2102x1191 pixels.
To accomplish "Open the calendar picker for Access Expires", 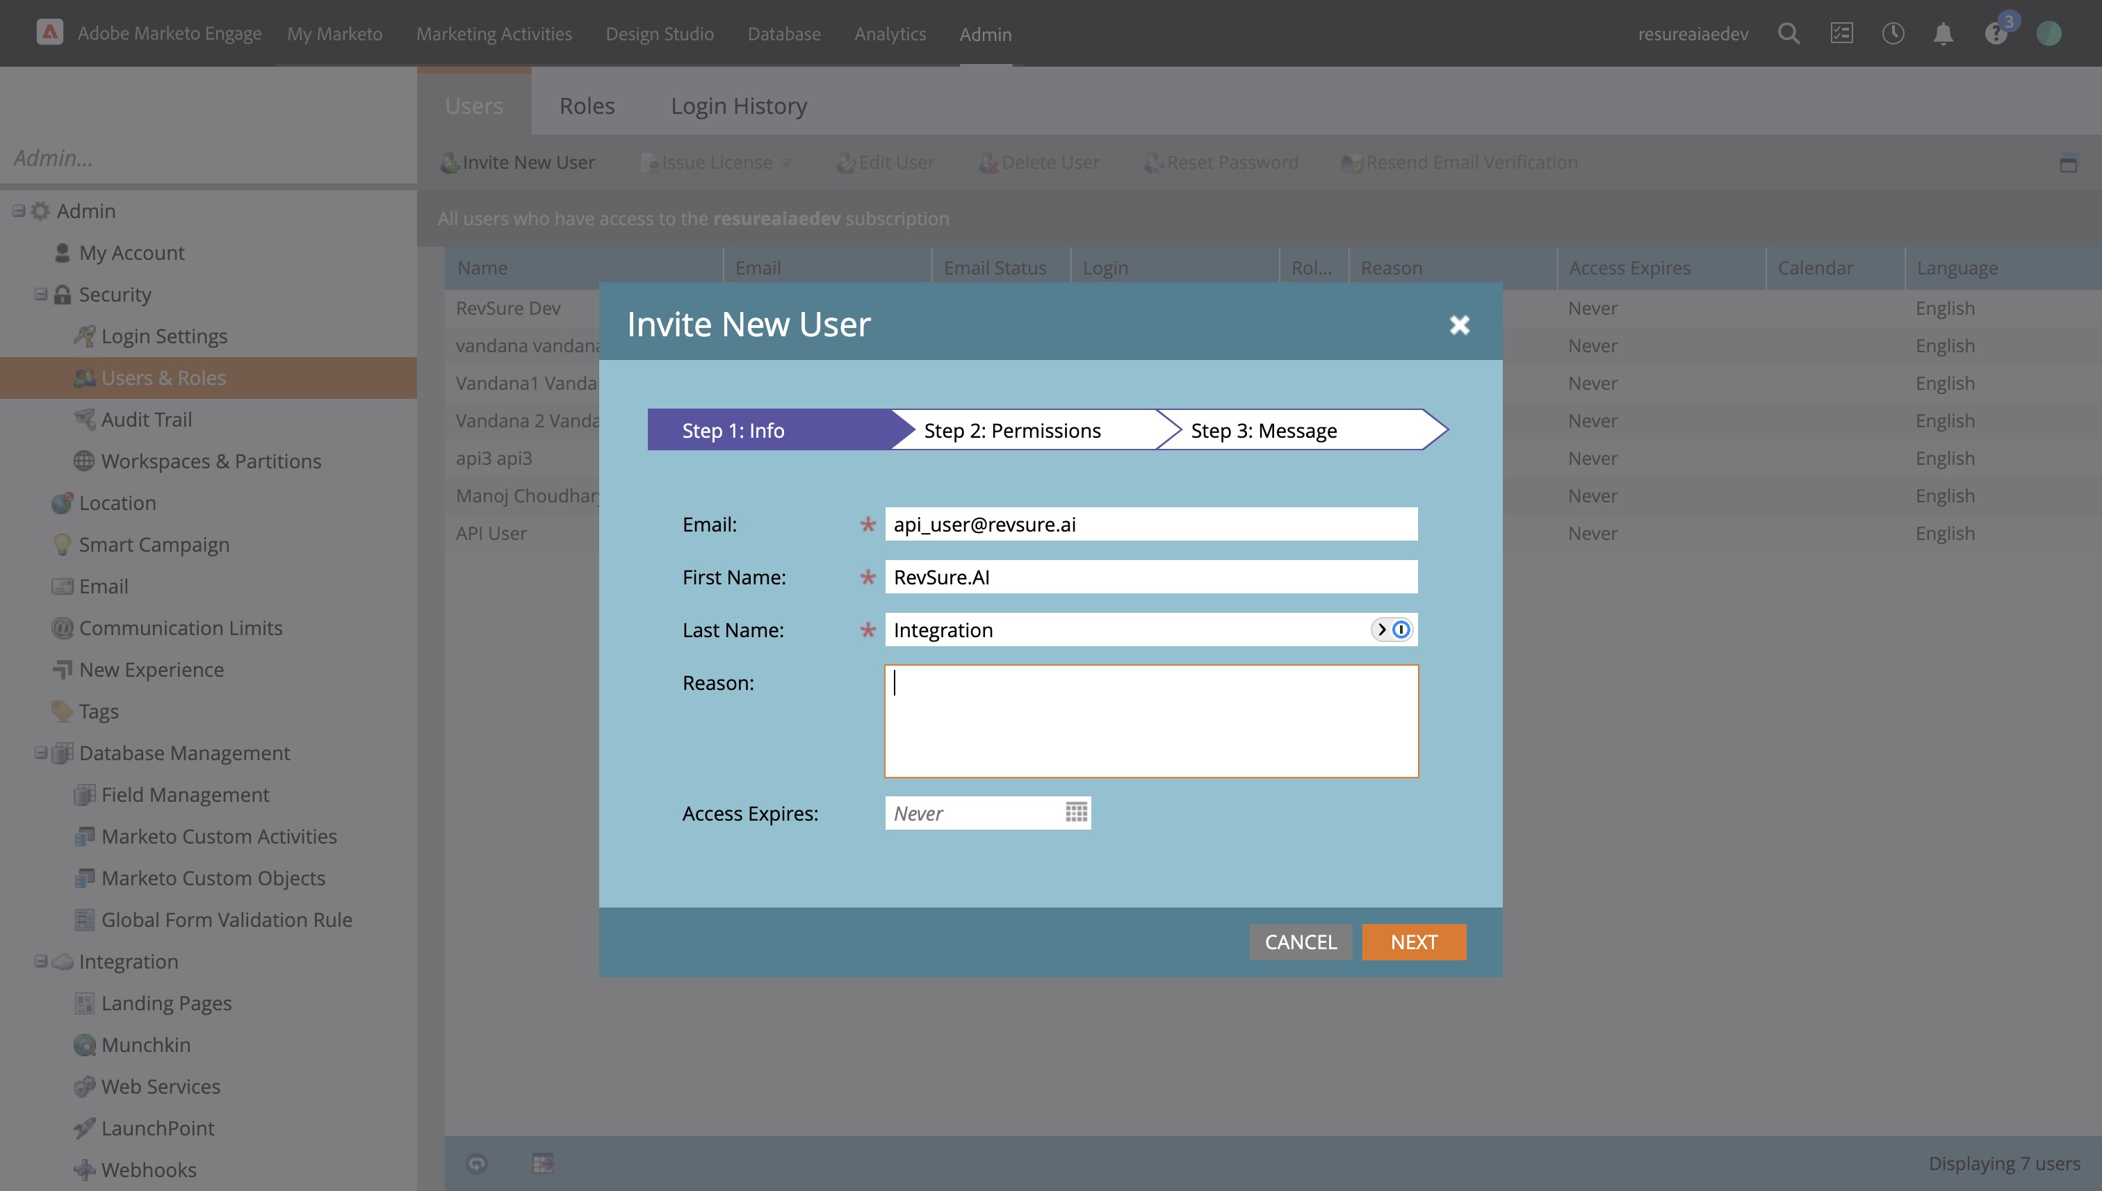I will pyautogui.click(x=1076, y=812).
